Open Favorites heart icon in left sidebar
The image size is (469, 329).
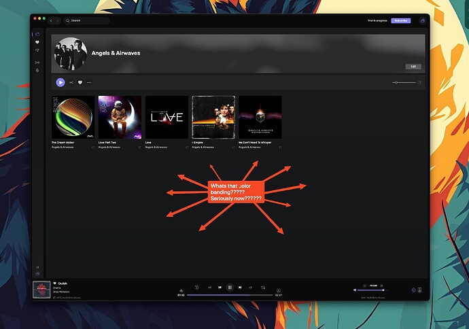point(37,42)
